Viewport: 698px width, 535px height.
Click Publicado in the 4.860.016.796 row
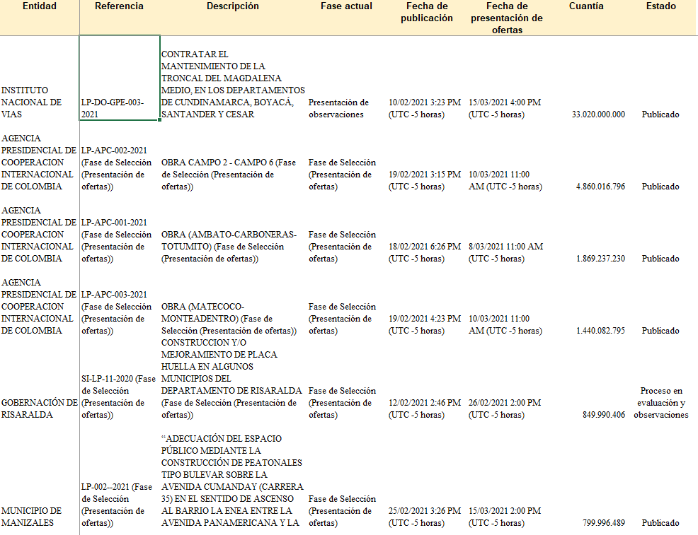(x=660, y=186)
